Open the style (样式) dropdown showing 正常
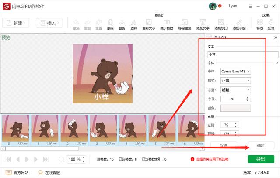The height and width of the screenshot is (178, 280). tap(235, 80)
